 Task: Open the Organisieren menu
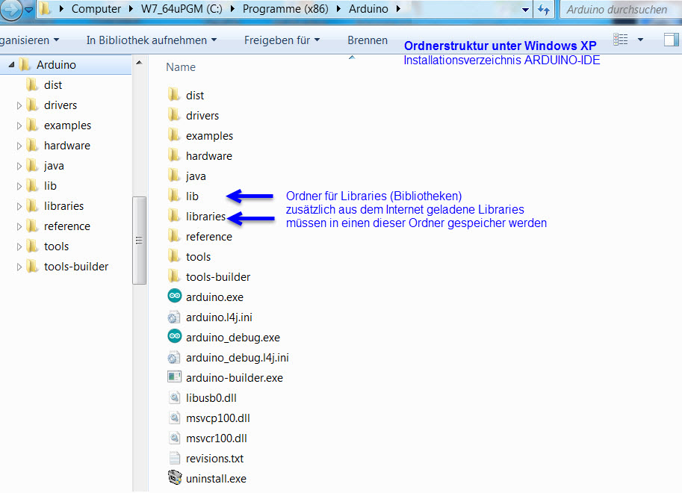(x=30, y=40)
